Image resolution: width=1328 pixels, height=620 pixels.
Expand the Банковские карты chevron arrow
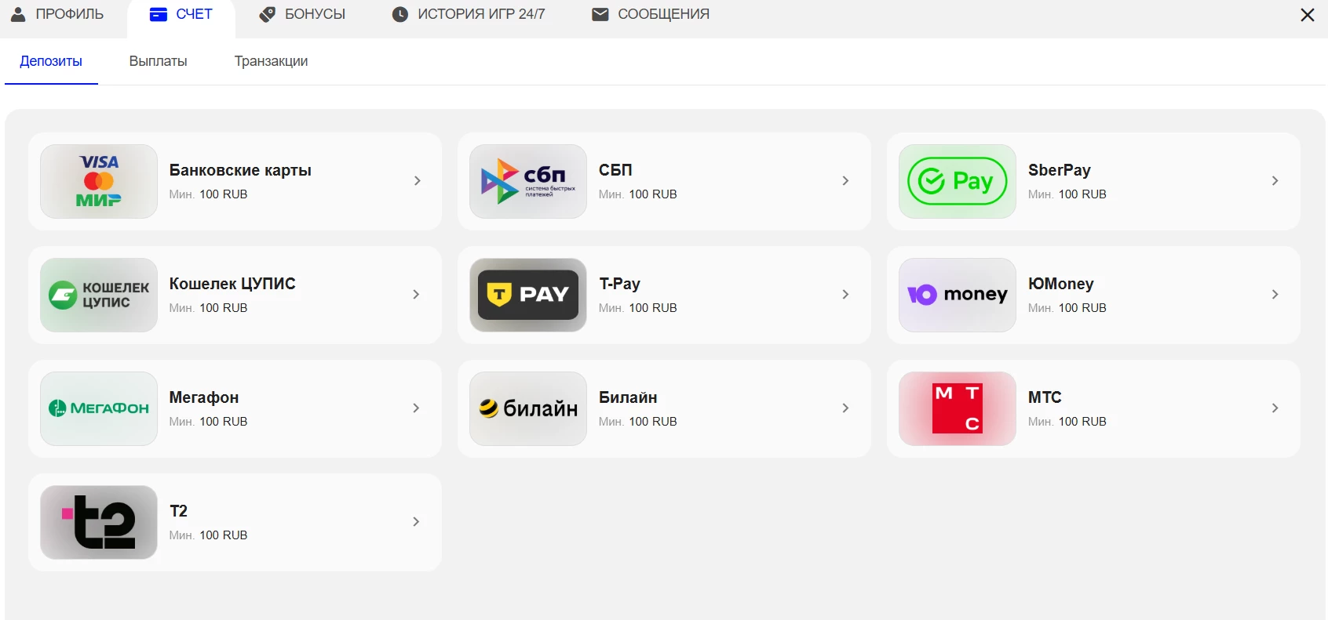pos(417,181)
